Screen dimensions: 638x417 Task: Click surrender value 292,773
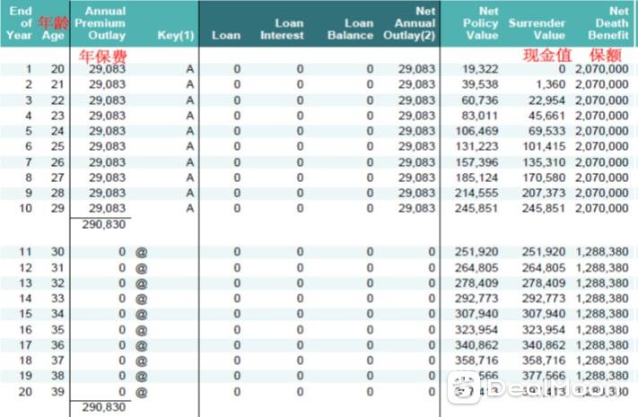(x=544, y=299)
